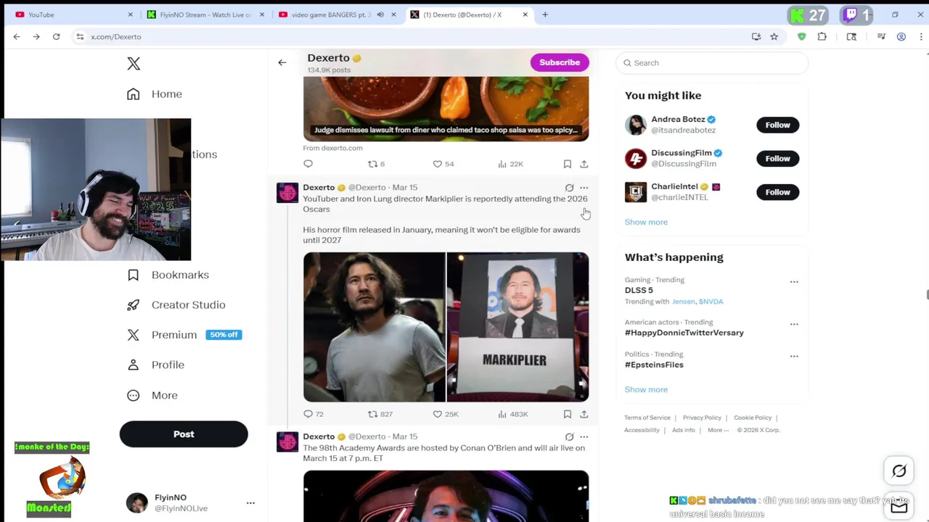Click the X logo in the sidebar
This screenshot has width=929, height=522.
click(134, 64)
